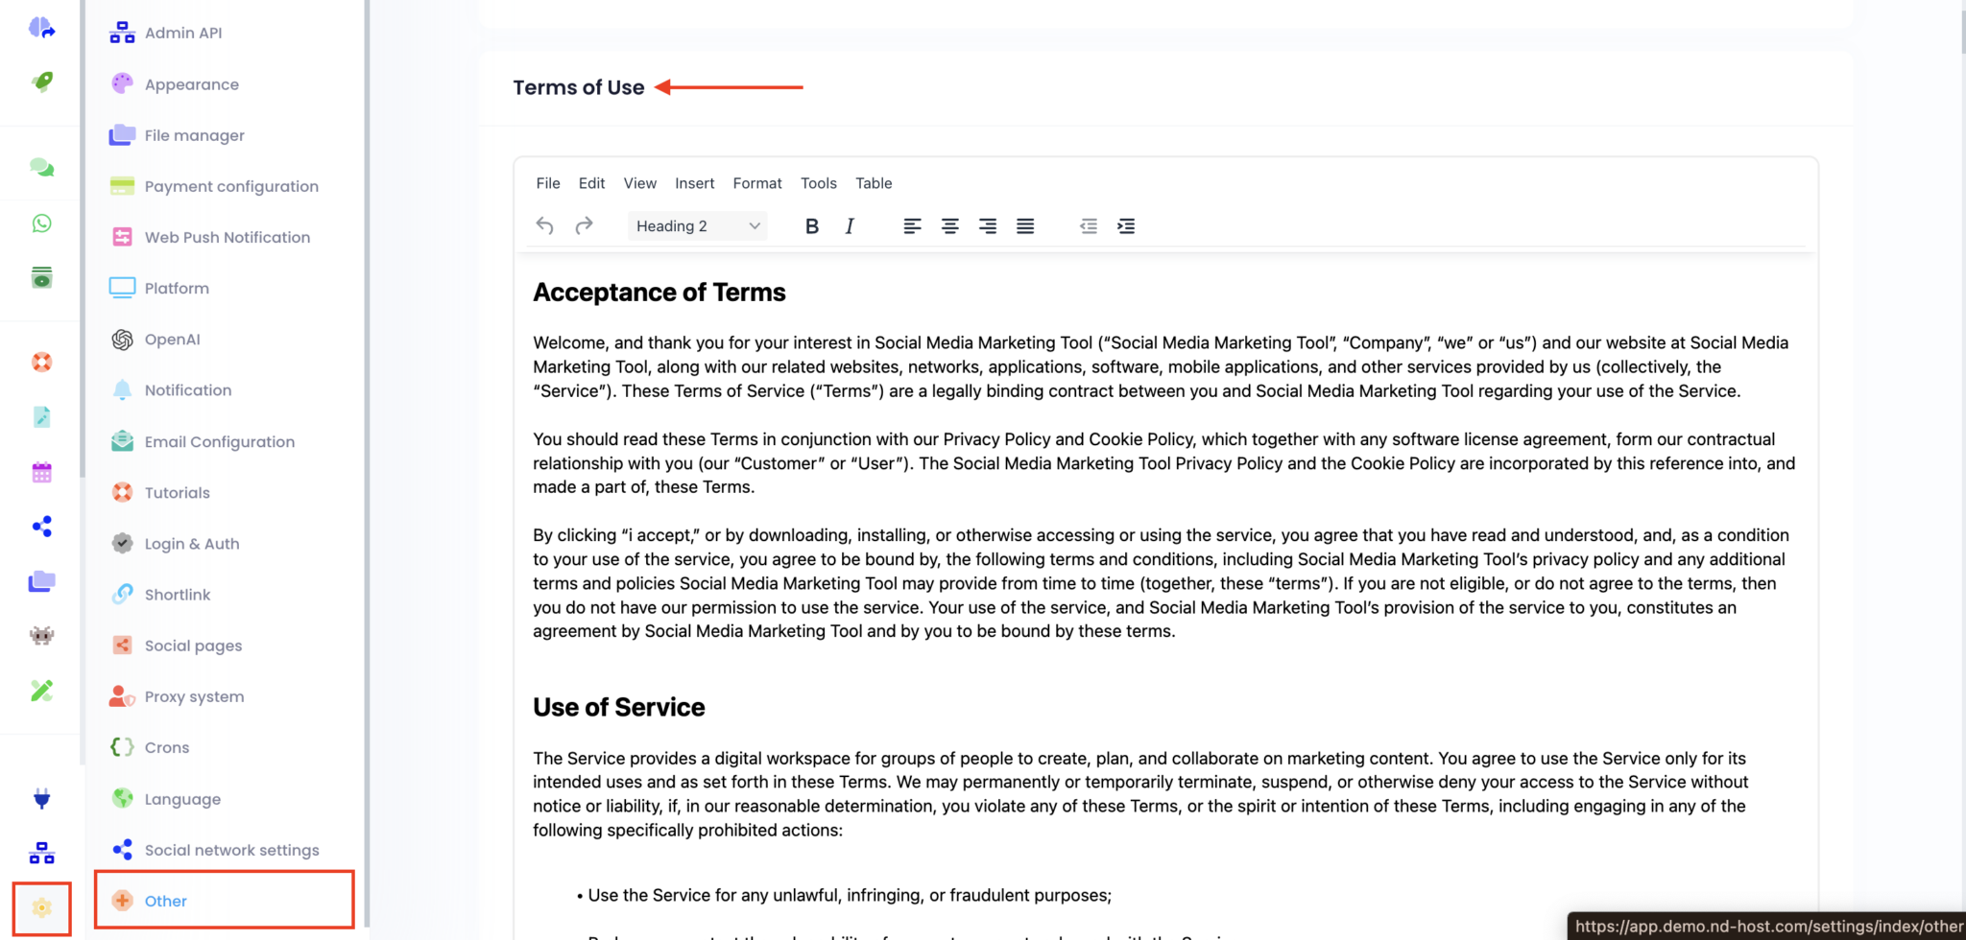Open the Format menu in the editor
This screenshot has height=940, width=1966.
(757, 183)
